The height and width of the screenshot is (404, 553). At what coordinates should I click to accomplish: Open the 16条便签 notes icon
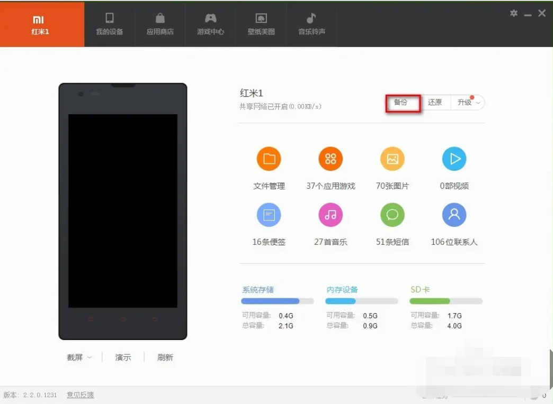(269, 215)
